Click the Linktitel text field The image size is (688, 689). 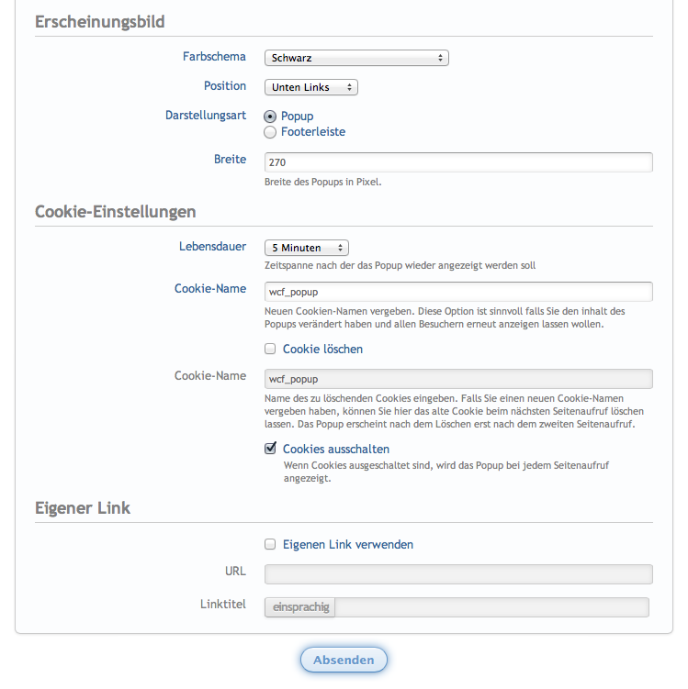click(x=492, y=607)
